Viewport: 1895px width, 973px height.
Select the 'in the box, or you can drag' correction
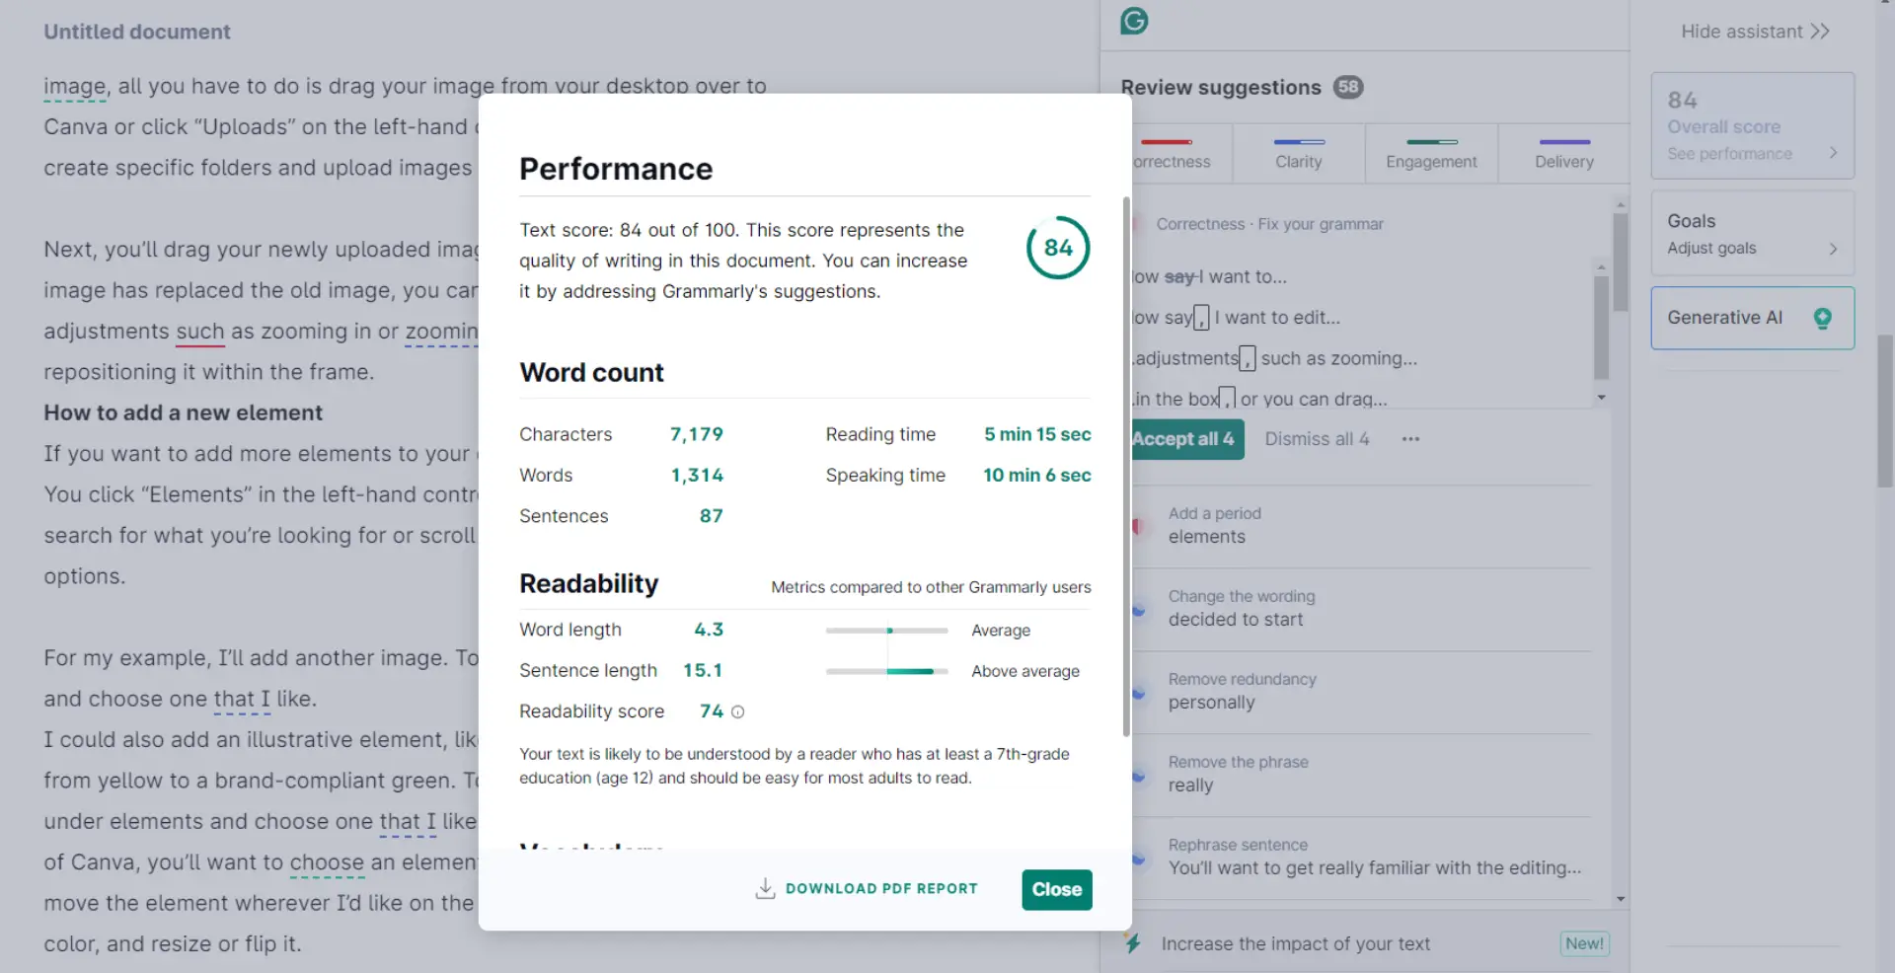(1260, 399)
